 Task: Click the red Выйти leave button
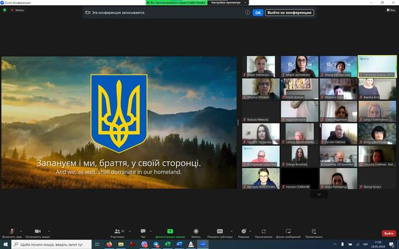point(389,233)
